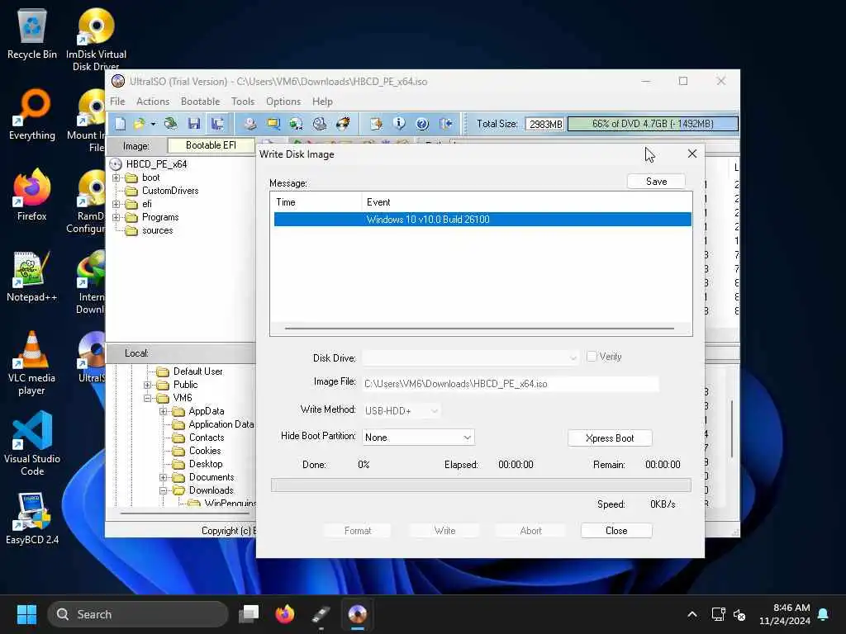The width and height of the screenshot is (846, 634).
Task: Click the New image toolbar icon
Action: pyautogui.click(x=120, y=124)
